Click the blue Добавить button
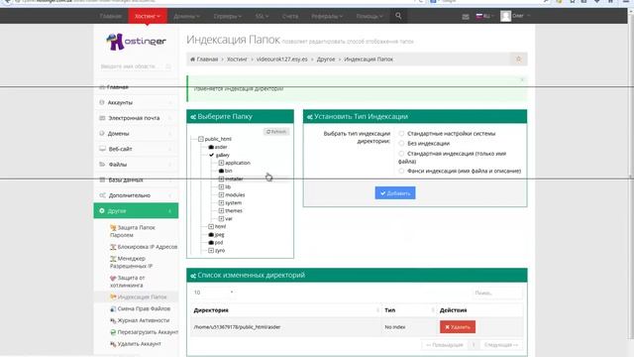 coord(395,193)
